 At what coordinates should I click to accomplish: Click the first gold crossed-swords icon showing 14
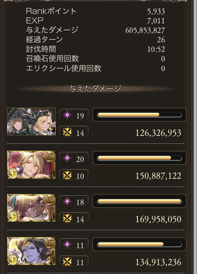pyautogui.click(x=67, y=132)
